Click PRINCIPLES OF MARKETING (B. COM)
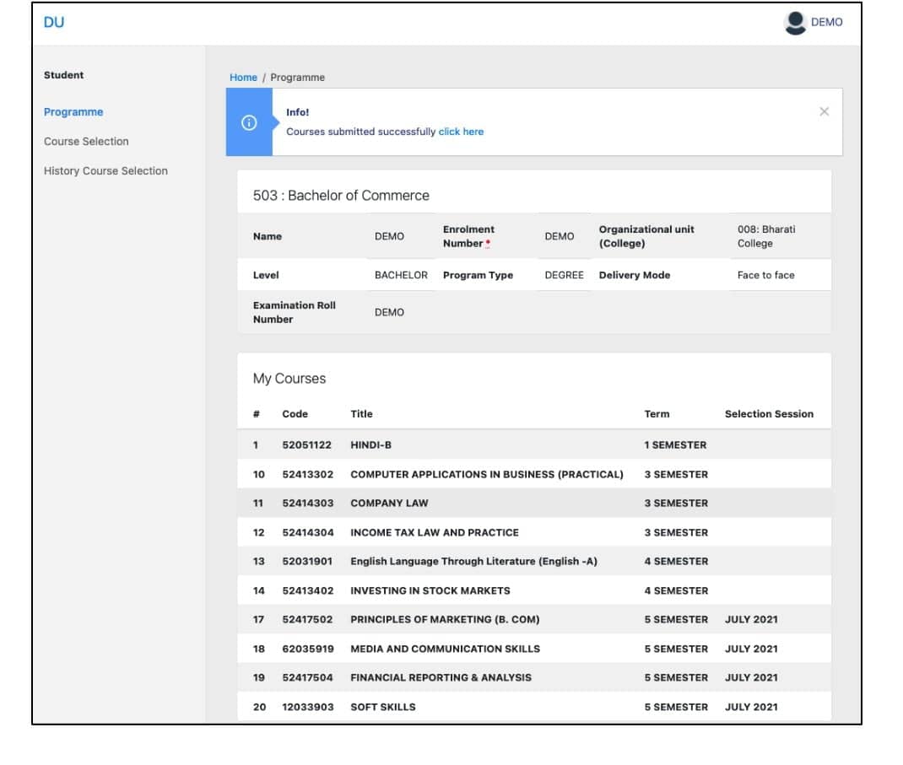Viewport: 903px width, 765px height. 445,620
